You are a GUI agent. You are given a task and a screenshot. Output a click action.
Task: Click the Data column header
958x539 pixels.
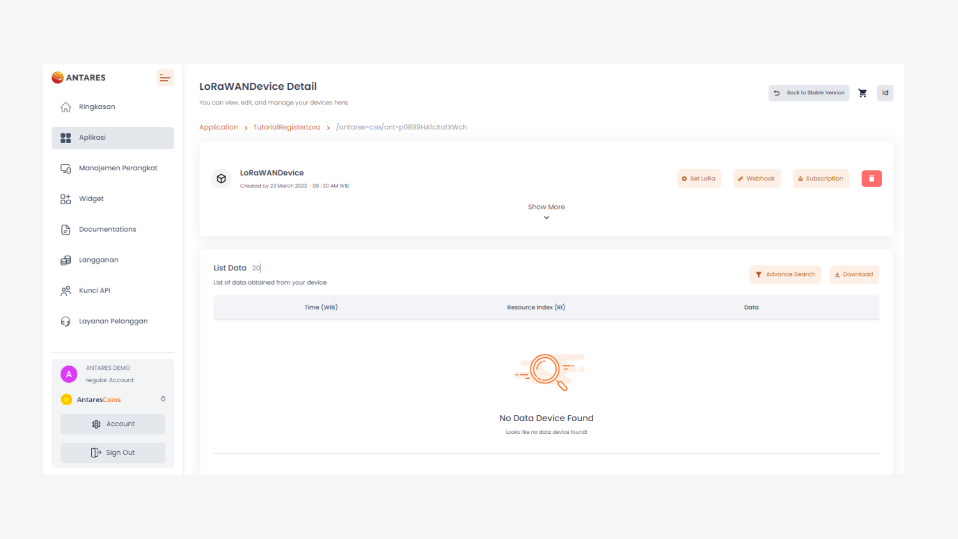point(751,307)
